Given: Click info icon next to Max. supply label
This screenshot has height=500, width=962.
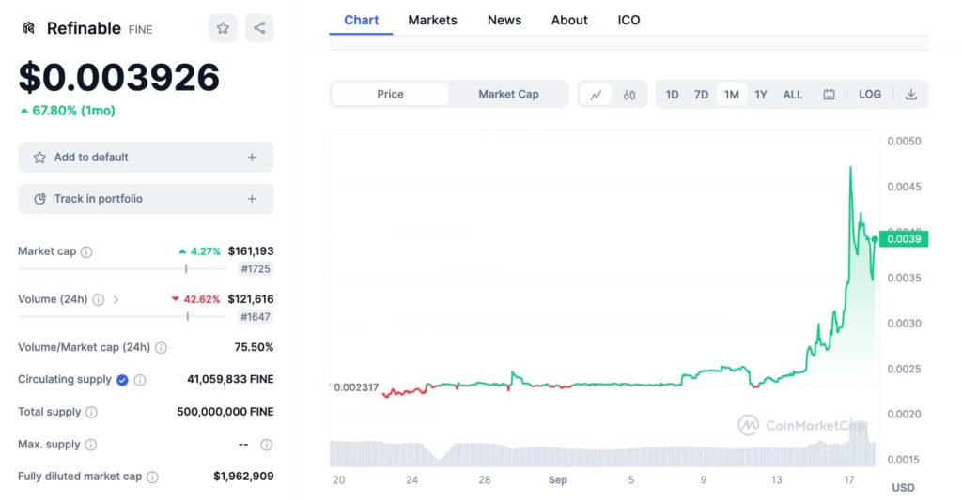Looking at the screenshot, I should (91, 445).
